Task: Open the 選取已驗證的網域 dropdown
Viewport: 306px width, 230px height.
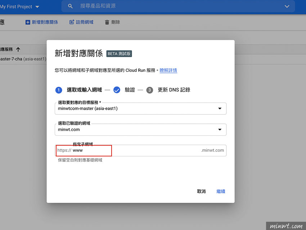Action: (140, 130)
